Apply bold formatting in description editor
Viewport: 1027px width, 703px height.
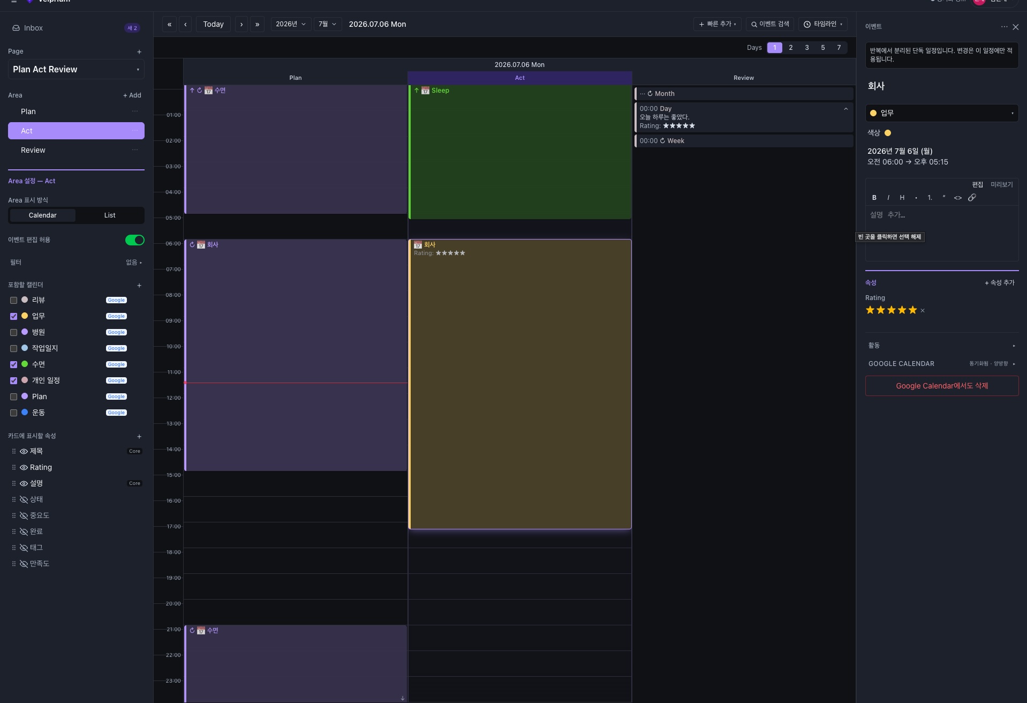pos(874,198)
